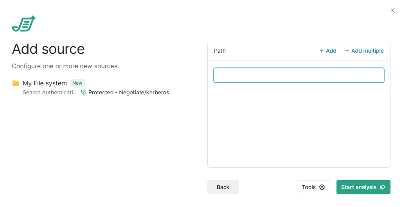403x207 pixels.
Task: Close the Add source dialog
Action: tap(393, 11)
